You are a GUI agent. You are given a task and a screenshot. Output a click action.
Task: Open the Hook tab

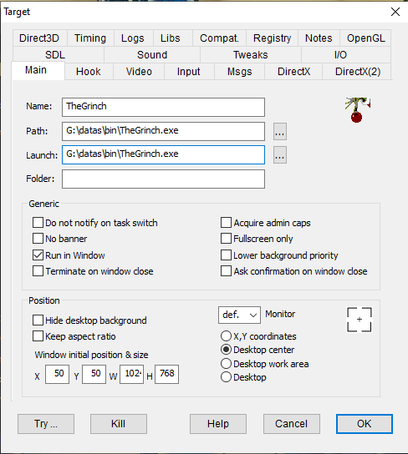(x=89, y=72)
